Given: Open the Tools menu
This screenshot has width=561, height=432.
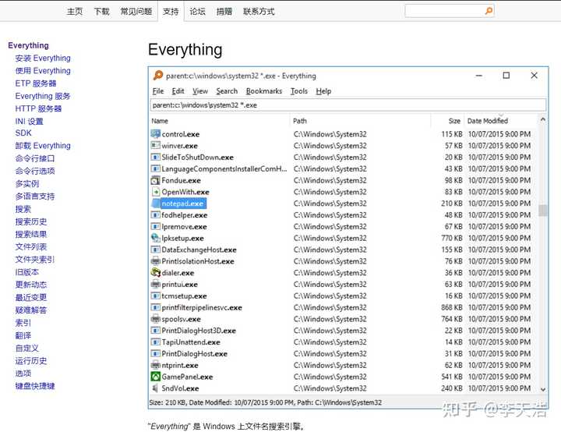Looking at the screenshot, I should click(298, 91).
